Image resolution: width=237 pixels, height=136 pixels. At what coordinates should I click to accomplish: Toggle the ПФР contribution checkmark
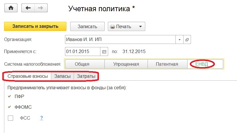click(9, 96)
